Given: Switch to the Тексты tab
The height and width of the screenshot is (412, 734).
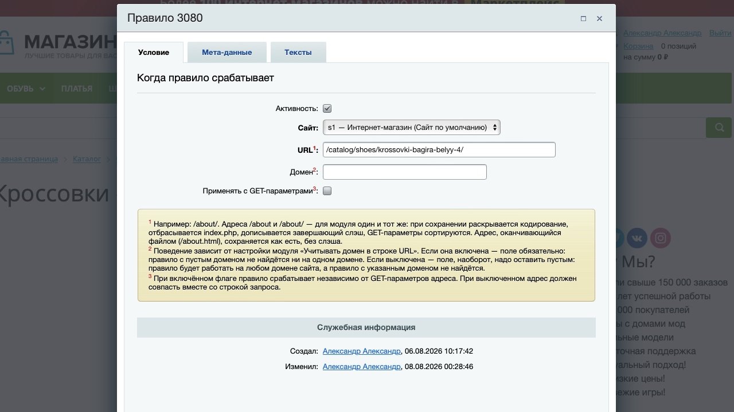Looking at the screenshot, I should pos(298,52).
